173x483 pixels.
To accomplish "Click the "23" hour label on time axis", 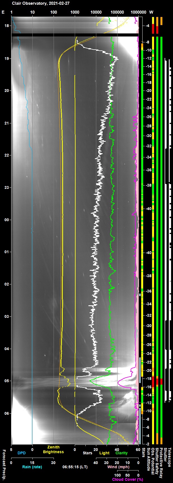I will pos(7,187).
